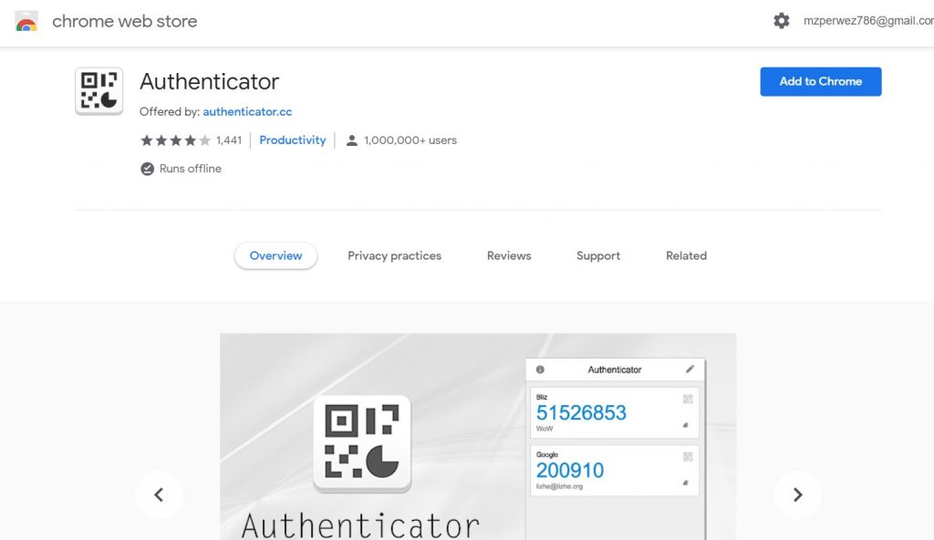
Task: Click the info icon in Authenticator preview
Action: pos(540,369)
